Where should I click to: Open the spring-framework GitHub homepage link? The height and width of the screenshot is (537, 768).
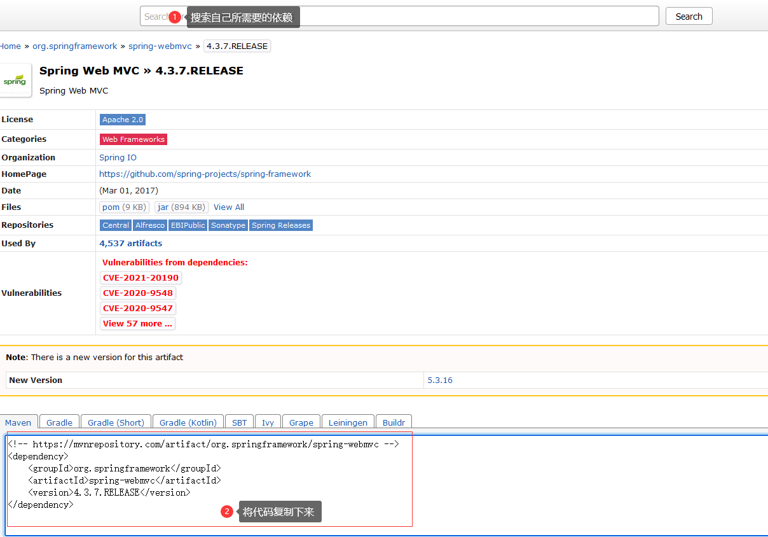click(x=205, y=174)
